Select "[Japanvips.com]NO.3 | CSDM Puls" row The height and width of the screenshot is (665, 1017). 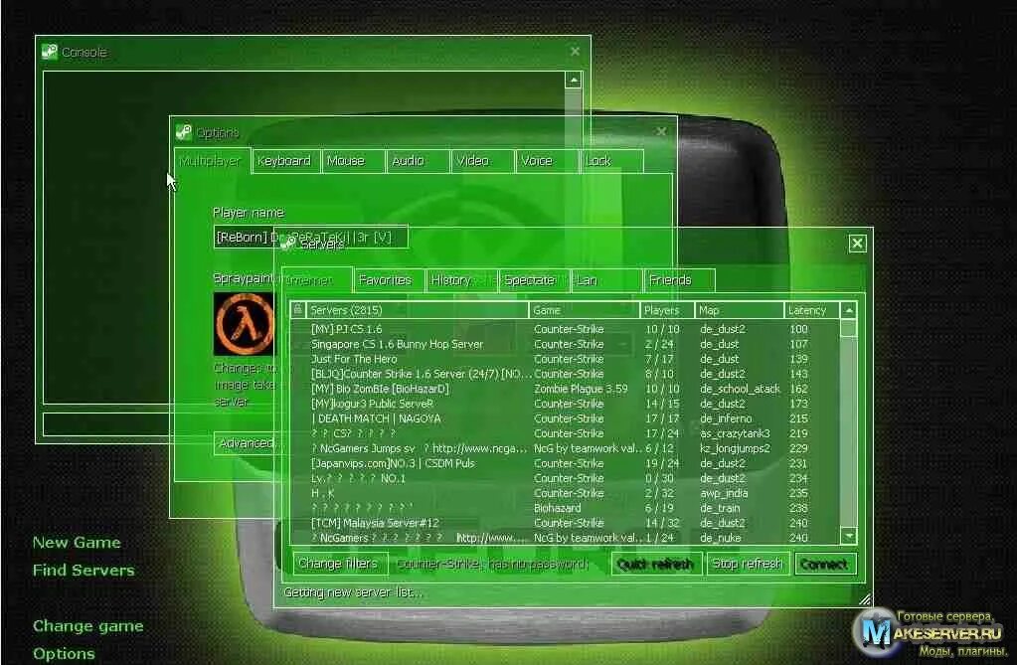point(566,463)
